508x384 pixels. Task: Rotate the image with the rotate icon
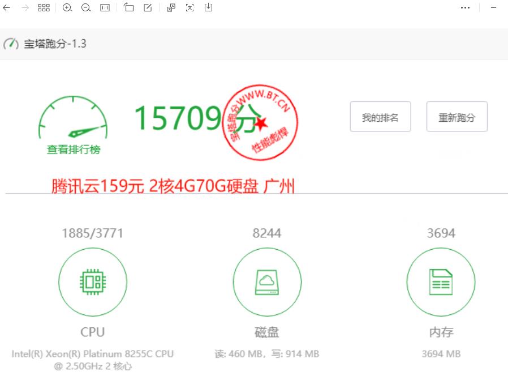click(x=128, y=7)
